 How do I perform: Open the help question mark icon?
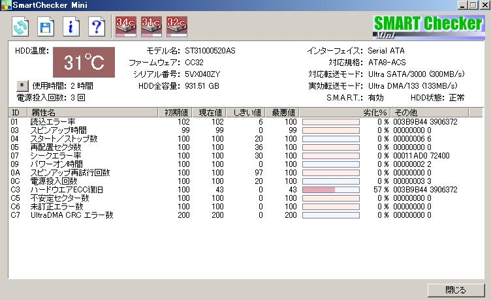click(x=97, y=27)
